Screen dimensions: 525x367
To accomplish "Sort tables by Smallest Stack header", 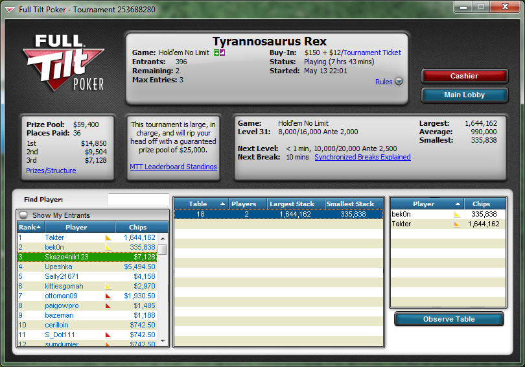I will (355, 204).
